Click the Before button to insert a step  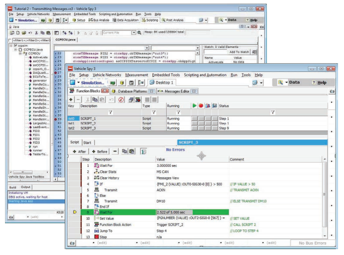(x=100, y=151)
